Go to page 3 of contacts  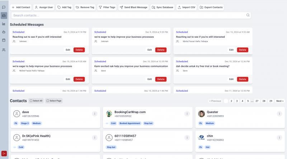[x=237, y=101]
